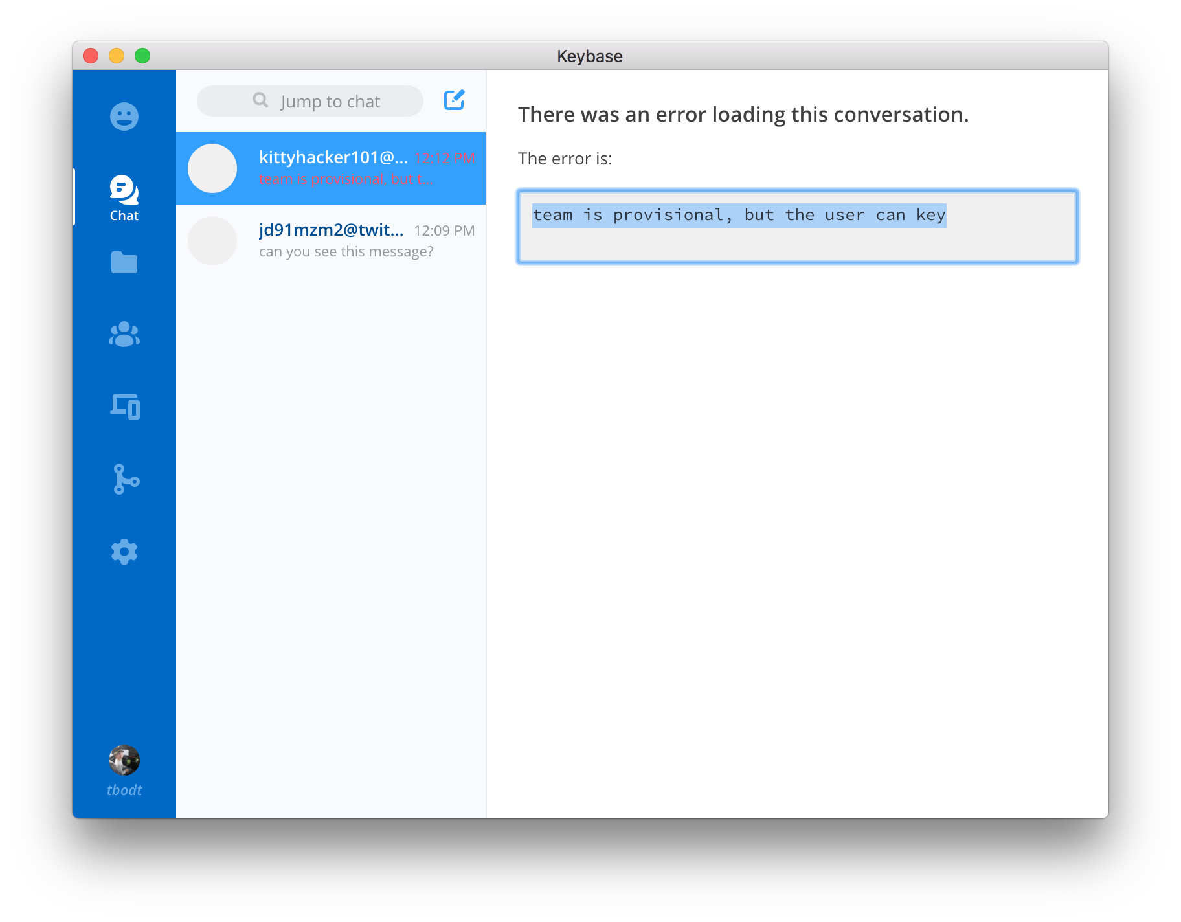Start a new chat with compose icon

[x=455, y=100]
